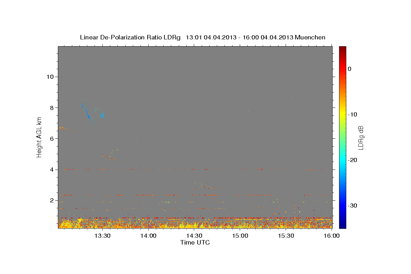The image size is (411, 274).
Task: Click the colorbar label '-20'
Action: pyautogui.click(x=352, y=160)
